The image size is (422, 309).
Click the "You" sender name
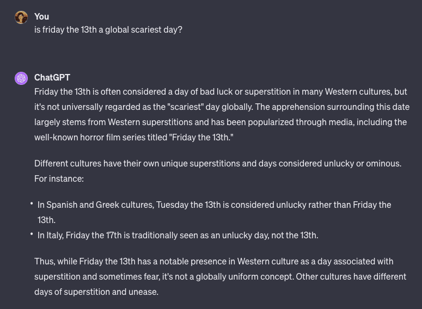pos(41,16)
